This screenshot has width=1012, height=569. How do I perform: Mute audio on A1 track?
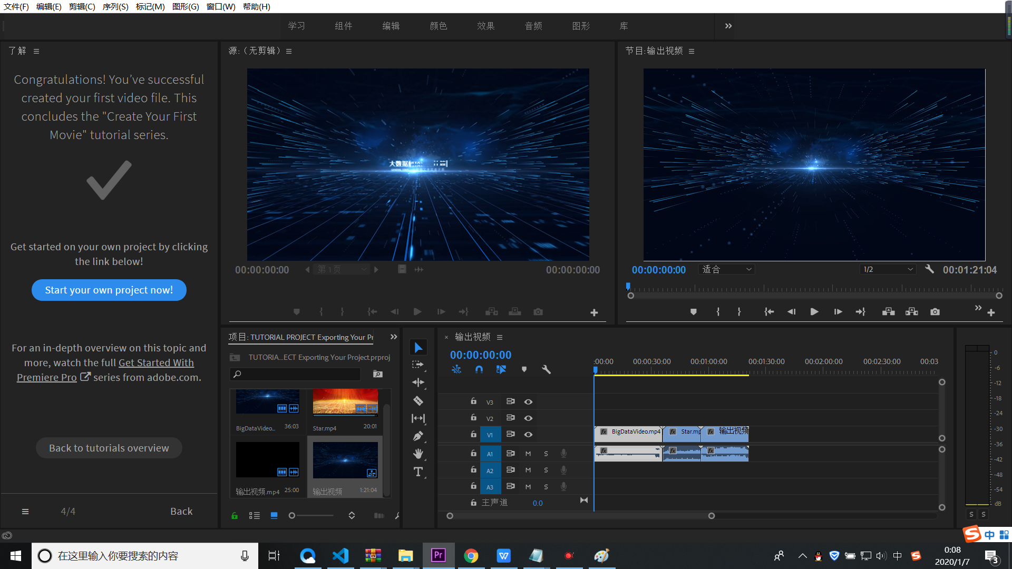click(x=529, y=451)
